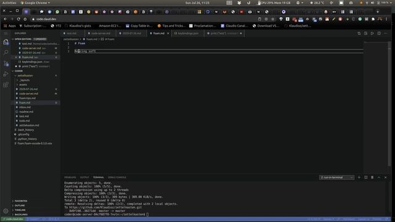Switch to the 2020-07-26.md editor tab

pos(131,33)
